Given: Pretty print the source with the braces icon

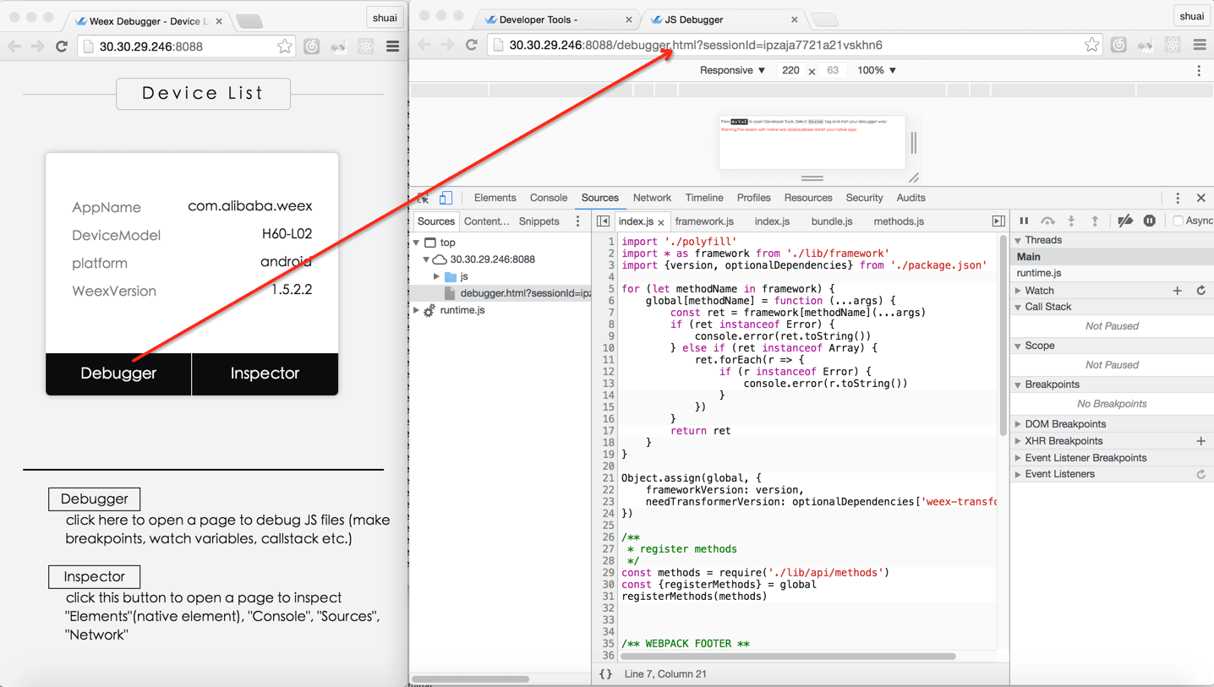Looking at the screenshot, I should click(x=605, y=674).
